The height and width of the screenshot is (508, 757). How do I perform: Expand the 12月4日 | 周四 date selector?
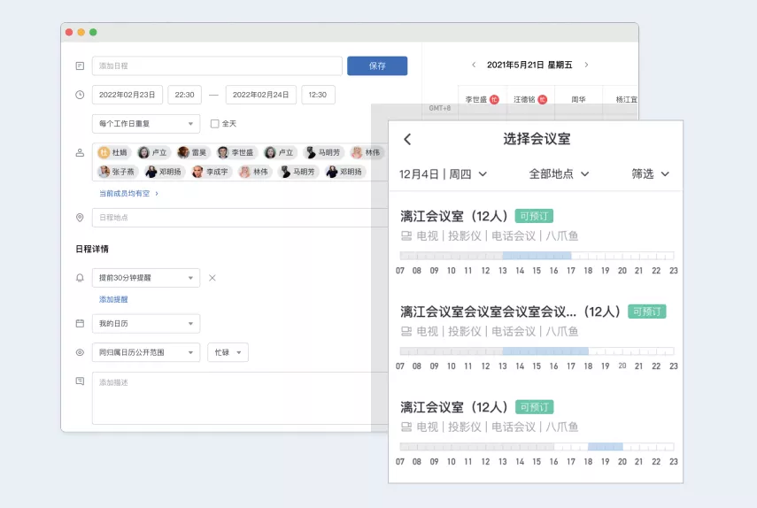coord(443,174)
